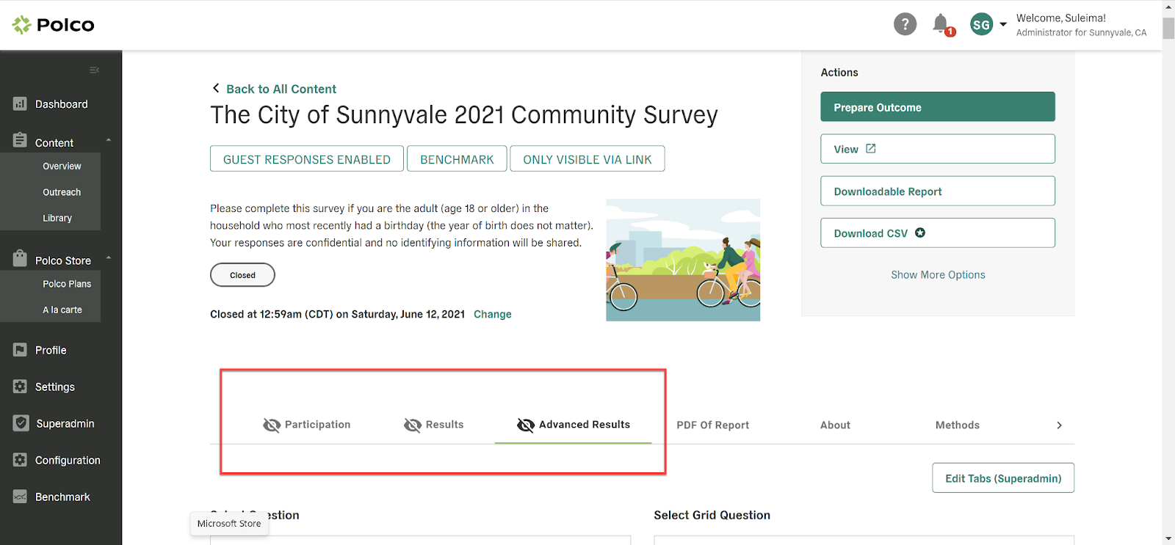The height and width of the screenshot is (545, 1175).
Task: Click the Configuration gear icon
Action: coord(20,460)
